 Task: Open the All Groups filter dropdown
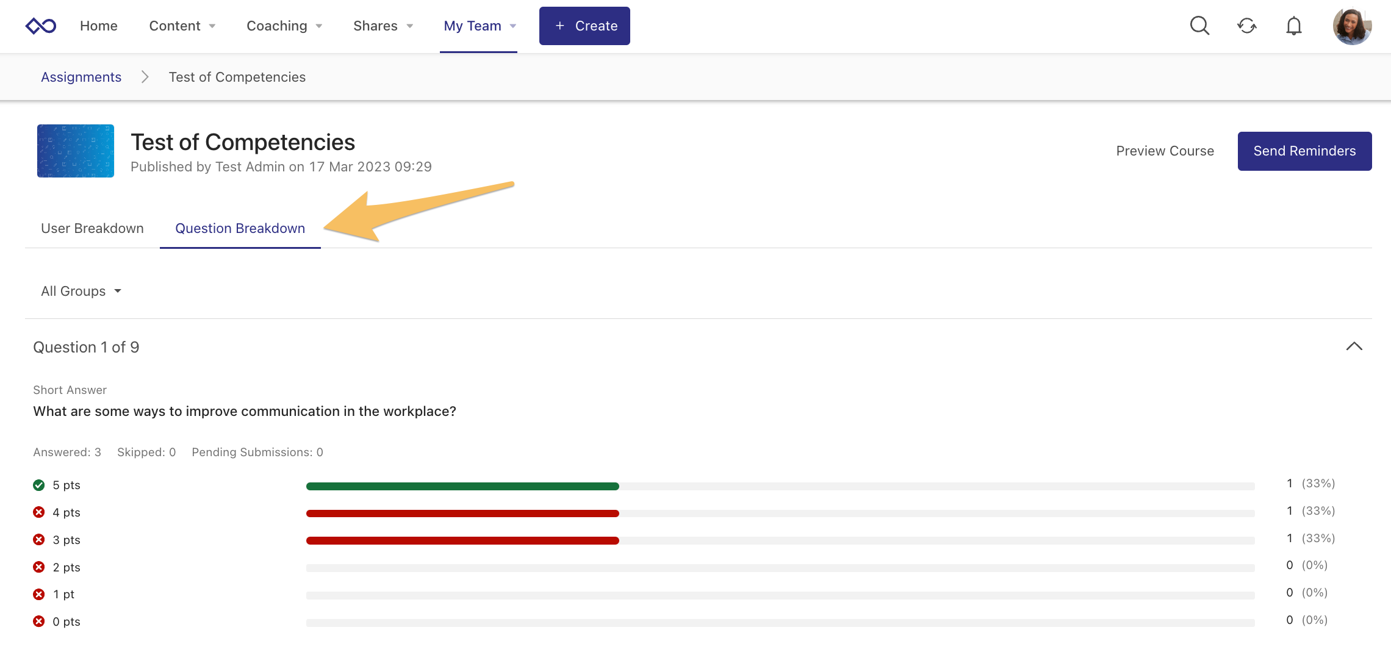[81, 291]
